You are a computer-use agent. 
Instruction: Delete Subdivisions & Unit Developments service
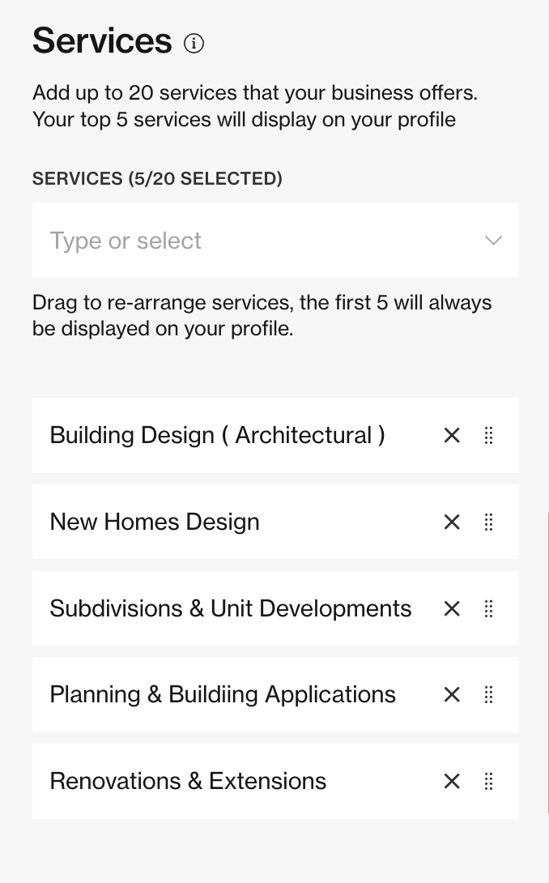pyautogui.click(x=452, y=608)
